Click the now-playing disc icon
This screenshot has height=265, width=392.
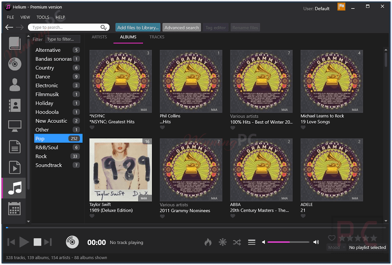72,242
